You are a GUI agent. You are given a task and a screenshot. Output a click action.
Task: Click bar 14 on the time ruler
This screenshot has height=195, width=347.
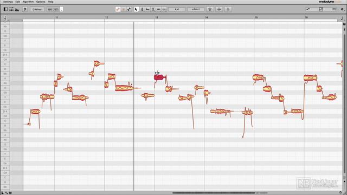tap(207, 17)
